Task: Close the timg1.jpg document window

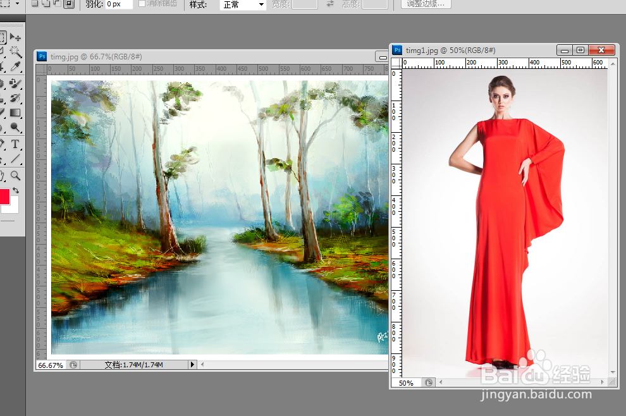Action: point(601,51)
